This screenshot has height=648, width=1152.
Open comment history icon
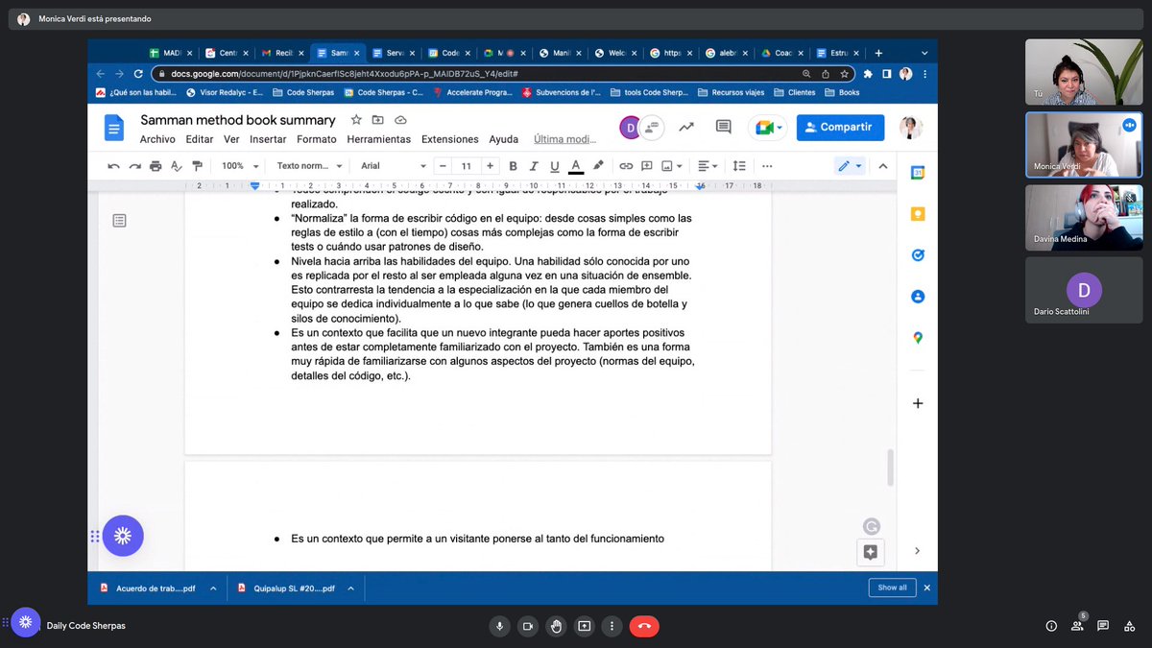click(x=724, y=127)
